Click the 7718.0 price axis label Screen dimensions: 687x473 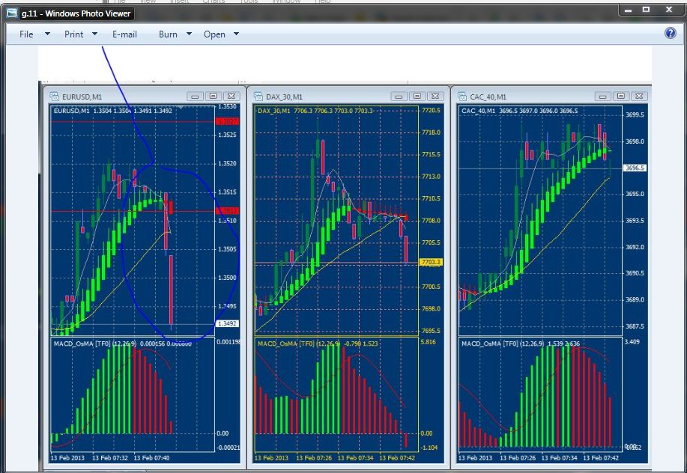(x=431, y=132)
